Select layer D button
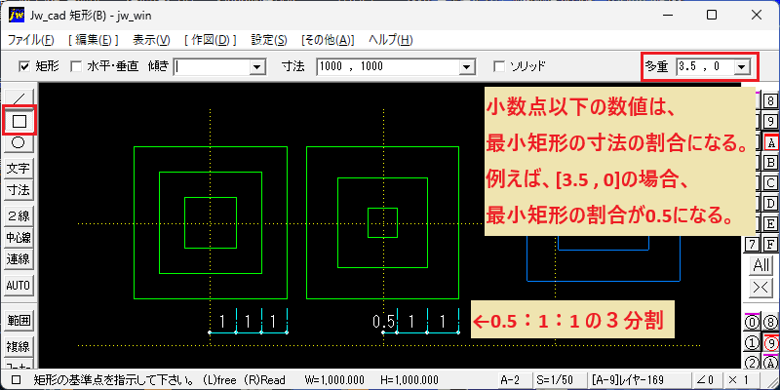Screen dimensions: 780x390 pos(771,204)
